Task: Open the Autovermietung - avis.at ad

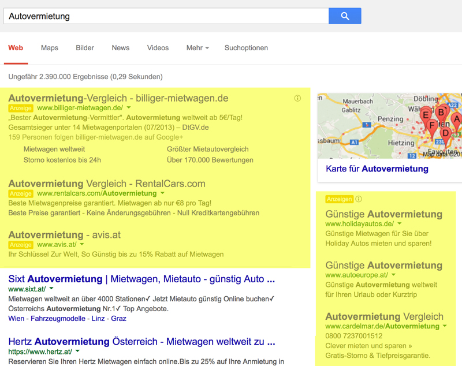Action: (64, 235)
